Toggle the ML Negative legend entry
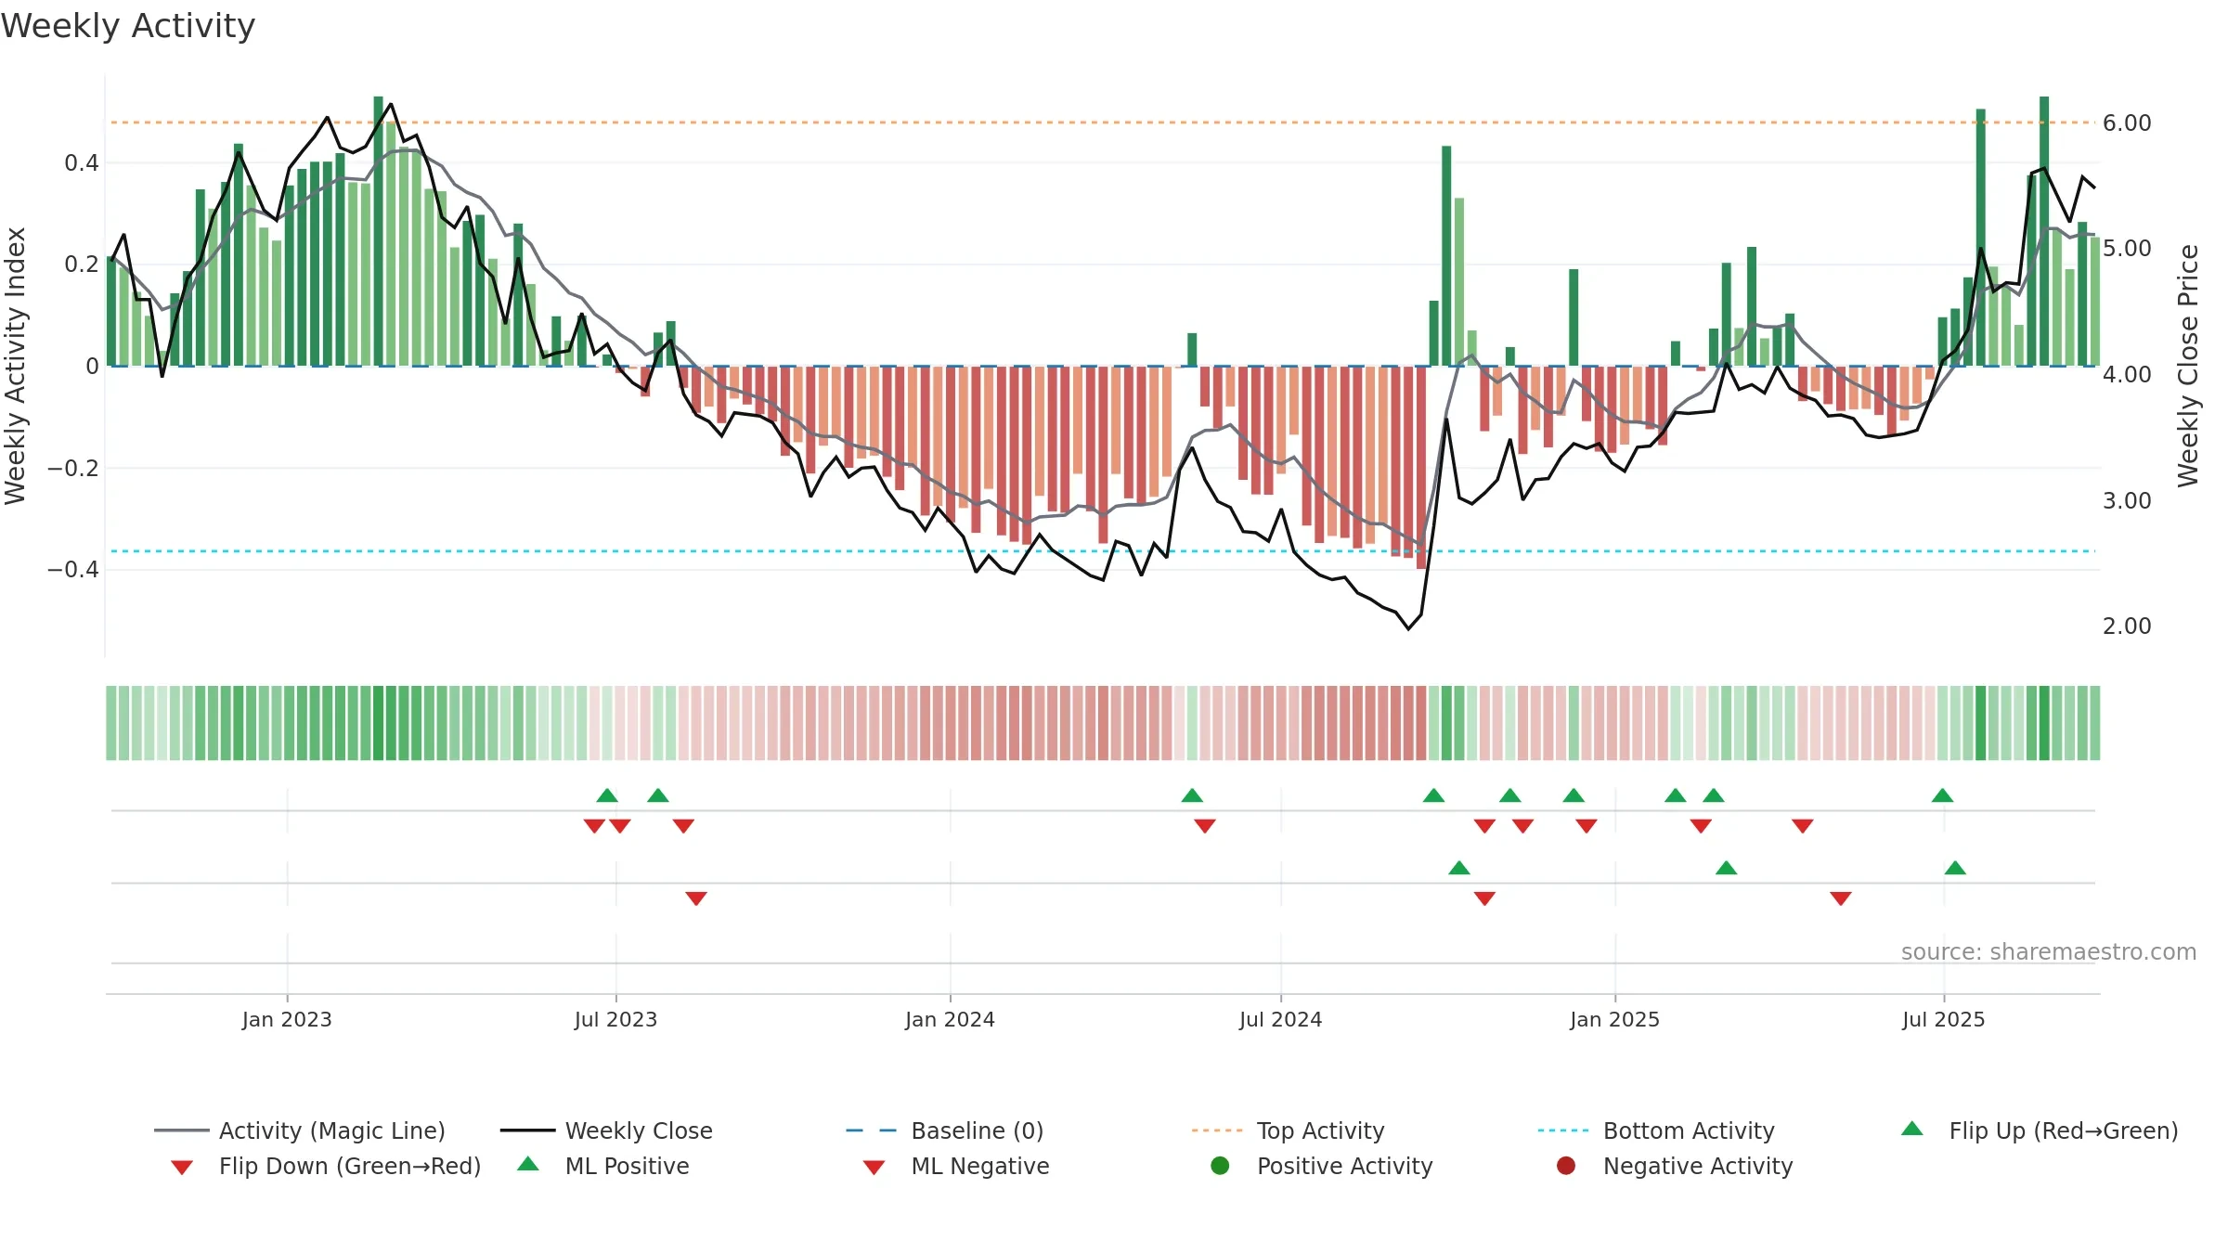The height and width of the screenshot is (1253, 2228). tap(956, 1166)
